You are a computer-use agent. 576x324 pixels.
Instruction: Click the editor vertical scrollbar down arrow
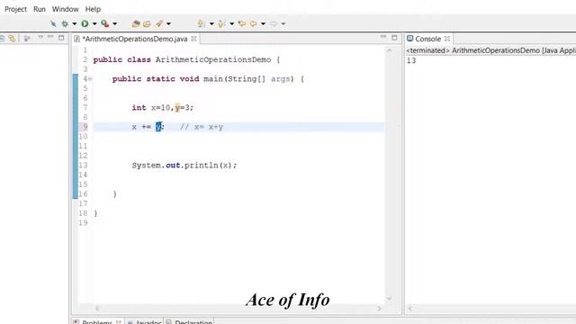coord(390,299)
